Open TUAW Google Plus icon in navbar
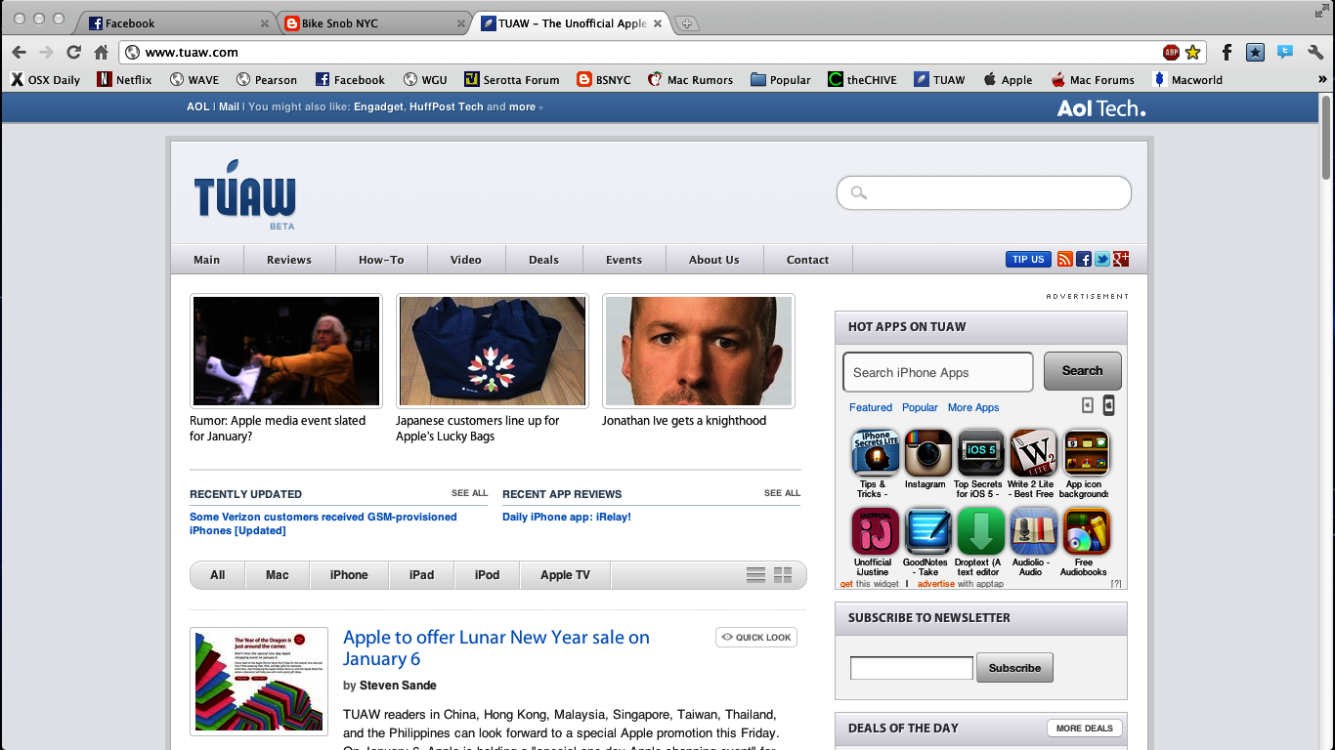1335x750 pixels. (1121, 259)
